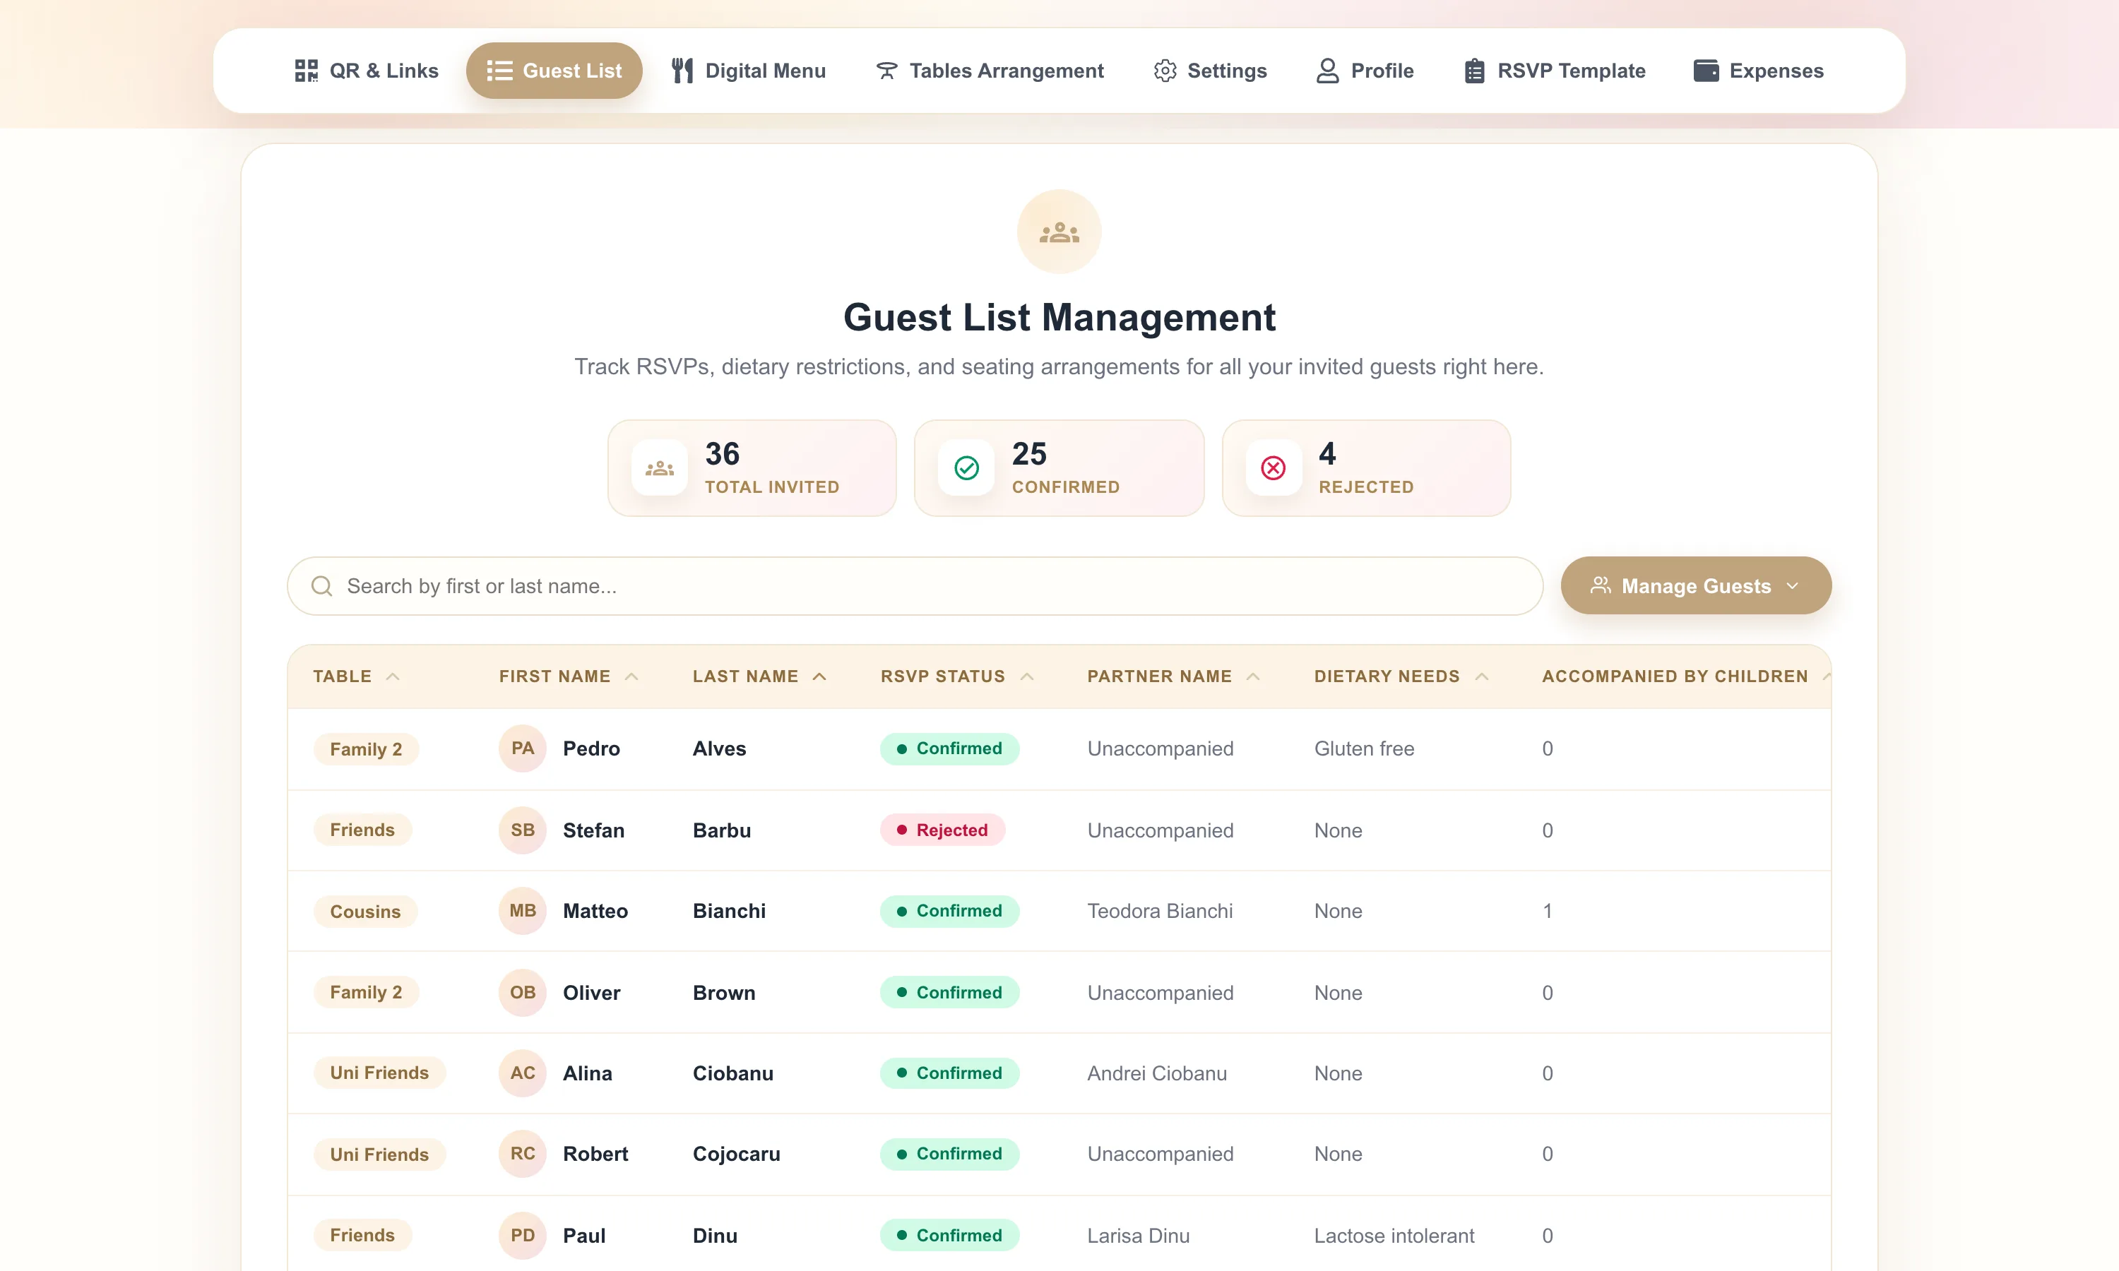
Task: Open the Tables Arrangement tab
Action: (x=990, y=70)
